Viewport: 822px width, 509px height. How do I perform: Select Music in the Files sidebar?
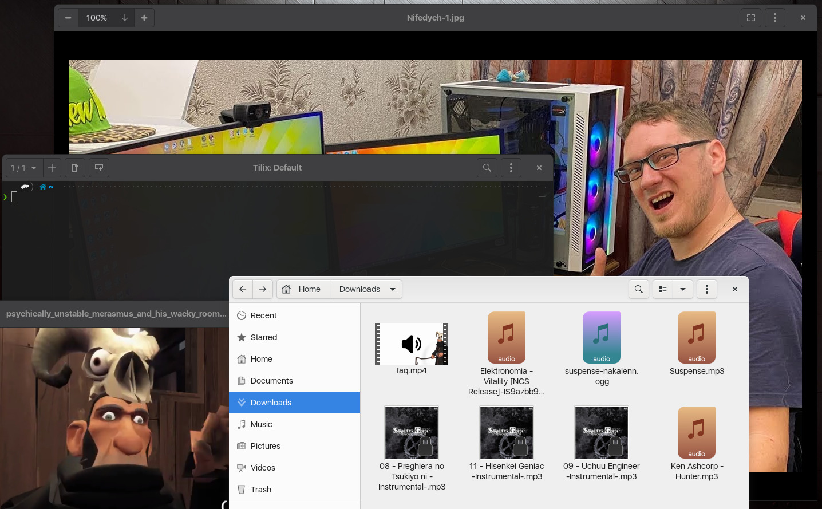click(262, 424)
